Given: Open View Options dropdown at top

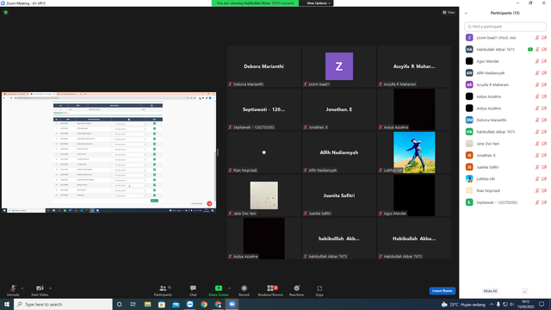Looking at the screenshot, I should [x=318, y=3].
